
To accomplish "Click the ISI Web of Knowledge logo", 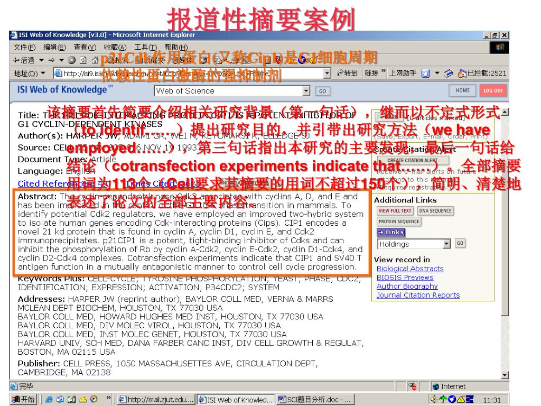I will click(x=64, y=89).
